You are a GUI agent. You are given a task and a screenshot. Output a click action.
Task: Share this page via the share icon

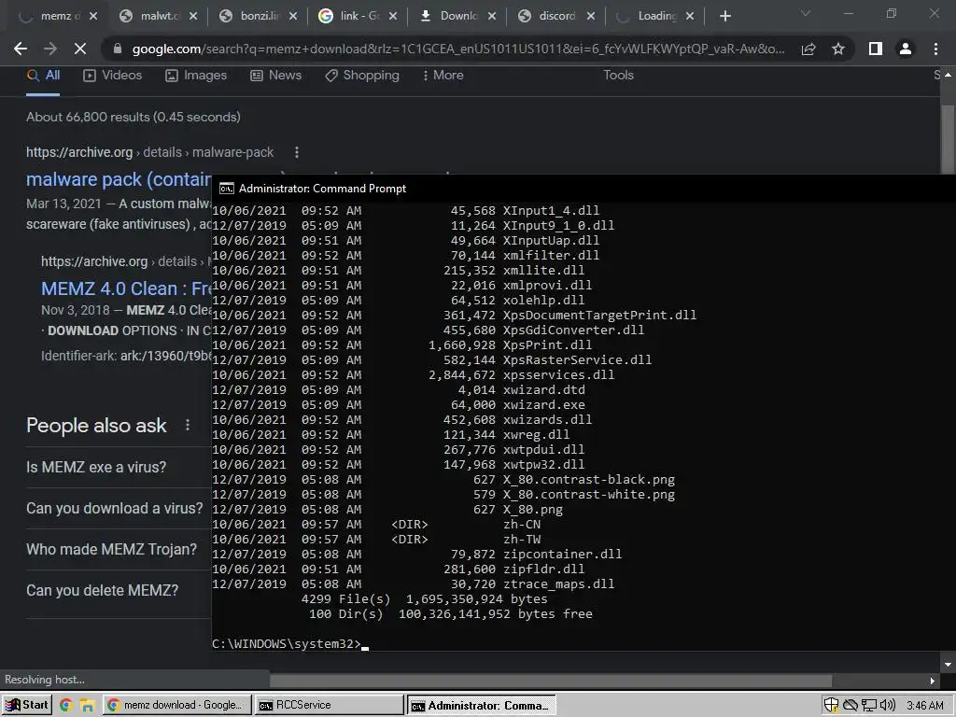pyautogui.click(x=808, y=49)
